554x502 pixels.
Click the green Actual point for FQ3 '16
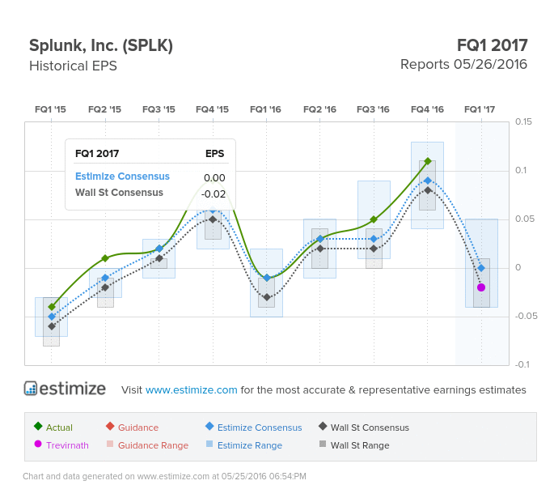click(x=374, y=219)
